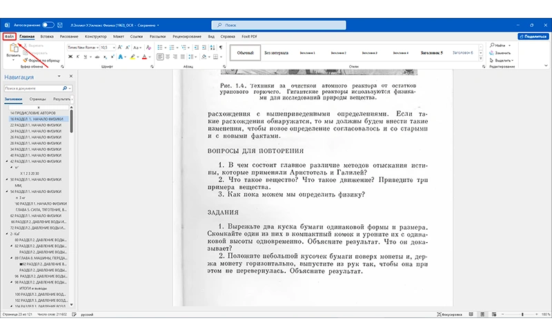552x336 pixels.
Task: Click Фокусировка in the status bar
Action: [450, 314]
